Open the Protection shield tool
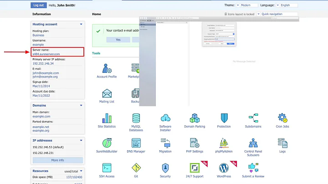The image size is (328, 184). point(224,121)
